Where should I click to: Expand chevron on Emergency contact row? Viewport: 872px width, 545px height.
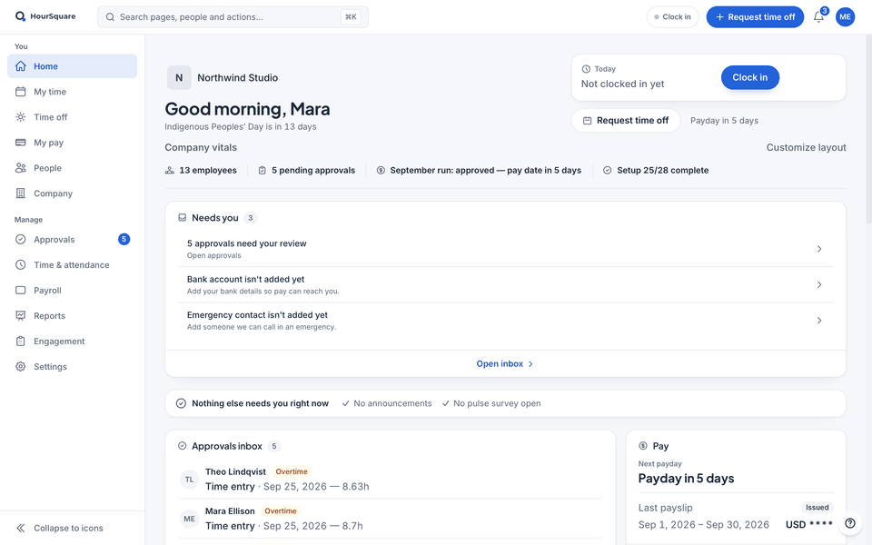point(819,321)
